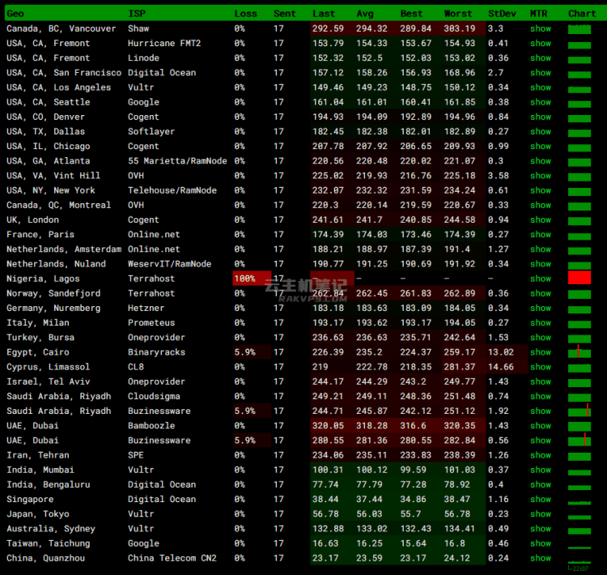Viewport: 607px width, 575px height.
Task: Open the MTR show link for Nigeria, Lagos
Action: (x=541, y=279)
